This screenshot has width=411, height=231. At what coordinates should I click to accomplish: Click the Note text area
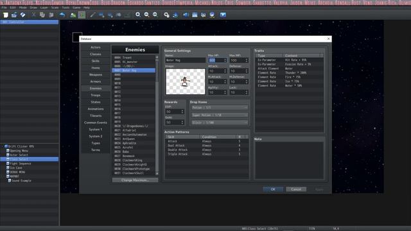pos(289,160)
